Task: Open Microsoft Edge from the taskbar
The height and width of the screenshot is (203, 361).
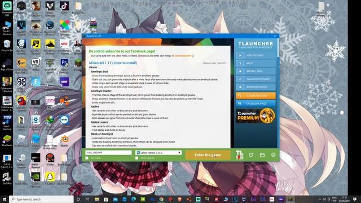Action: pos(134,199)
